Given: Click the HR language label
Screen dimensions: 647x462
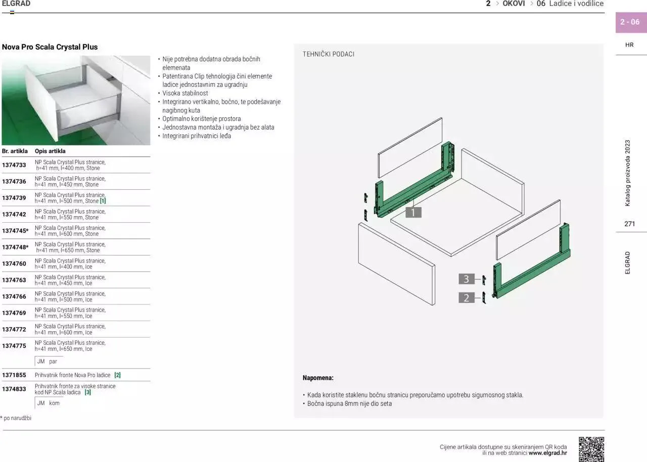Looking at the screenshot, I should point(629,44).
